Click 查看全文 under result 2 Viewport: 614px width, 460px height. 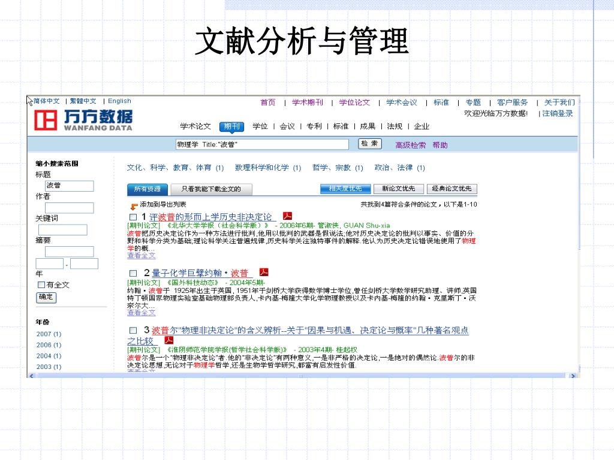point(142,313)
